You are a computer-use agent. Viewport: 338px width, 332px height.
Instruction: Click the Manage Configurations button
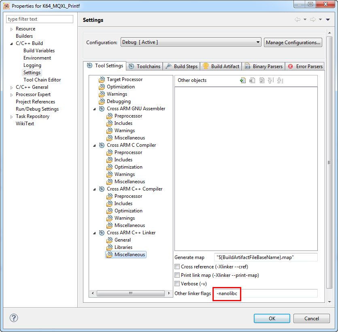coord(293,42)
